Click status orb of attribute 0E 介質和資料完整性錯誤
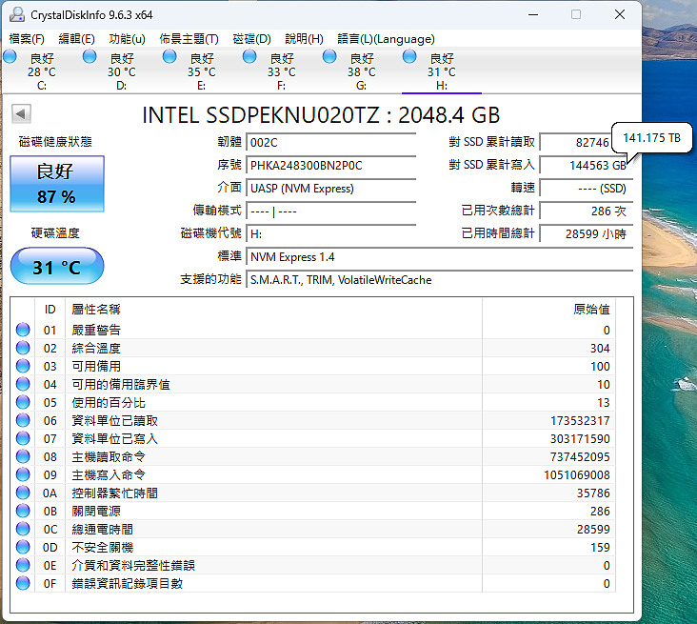Viewport: 697px width, 624px height. [23, 565]
